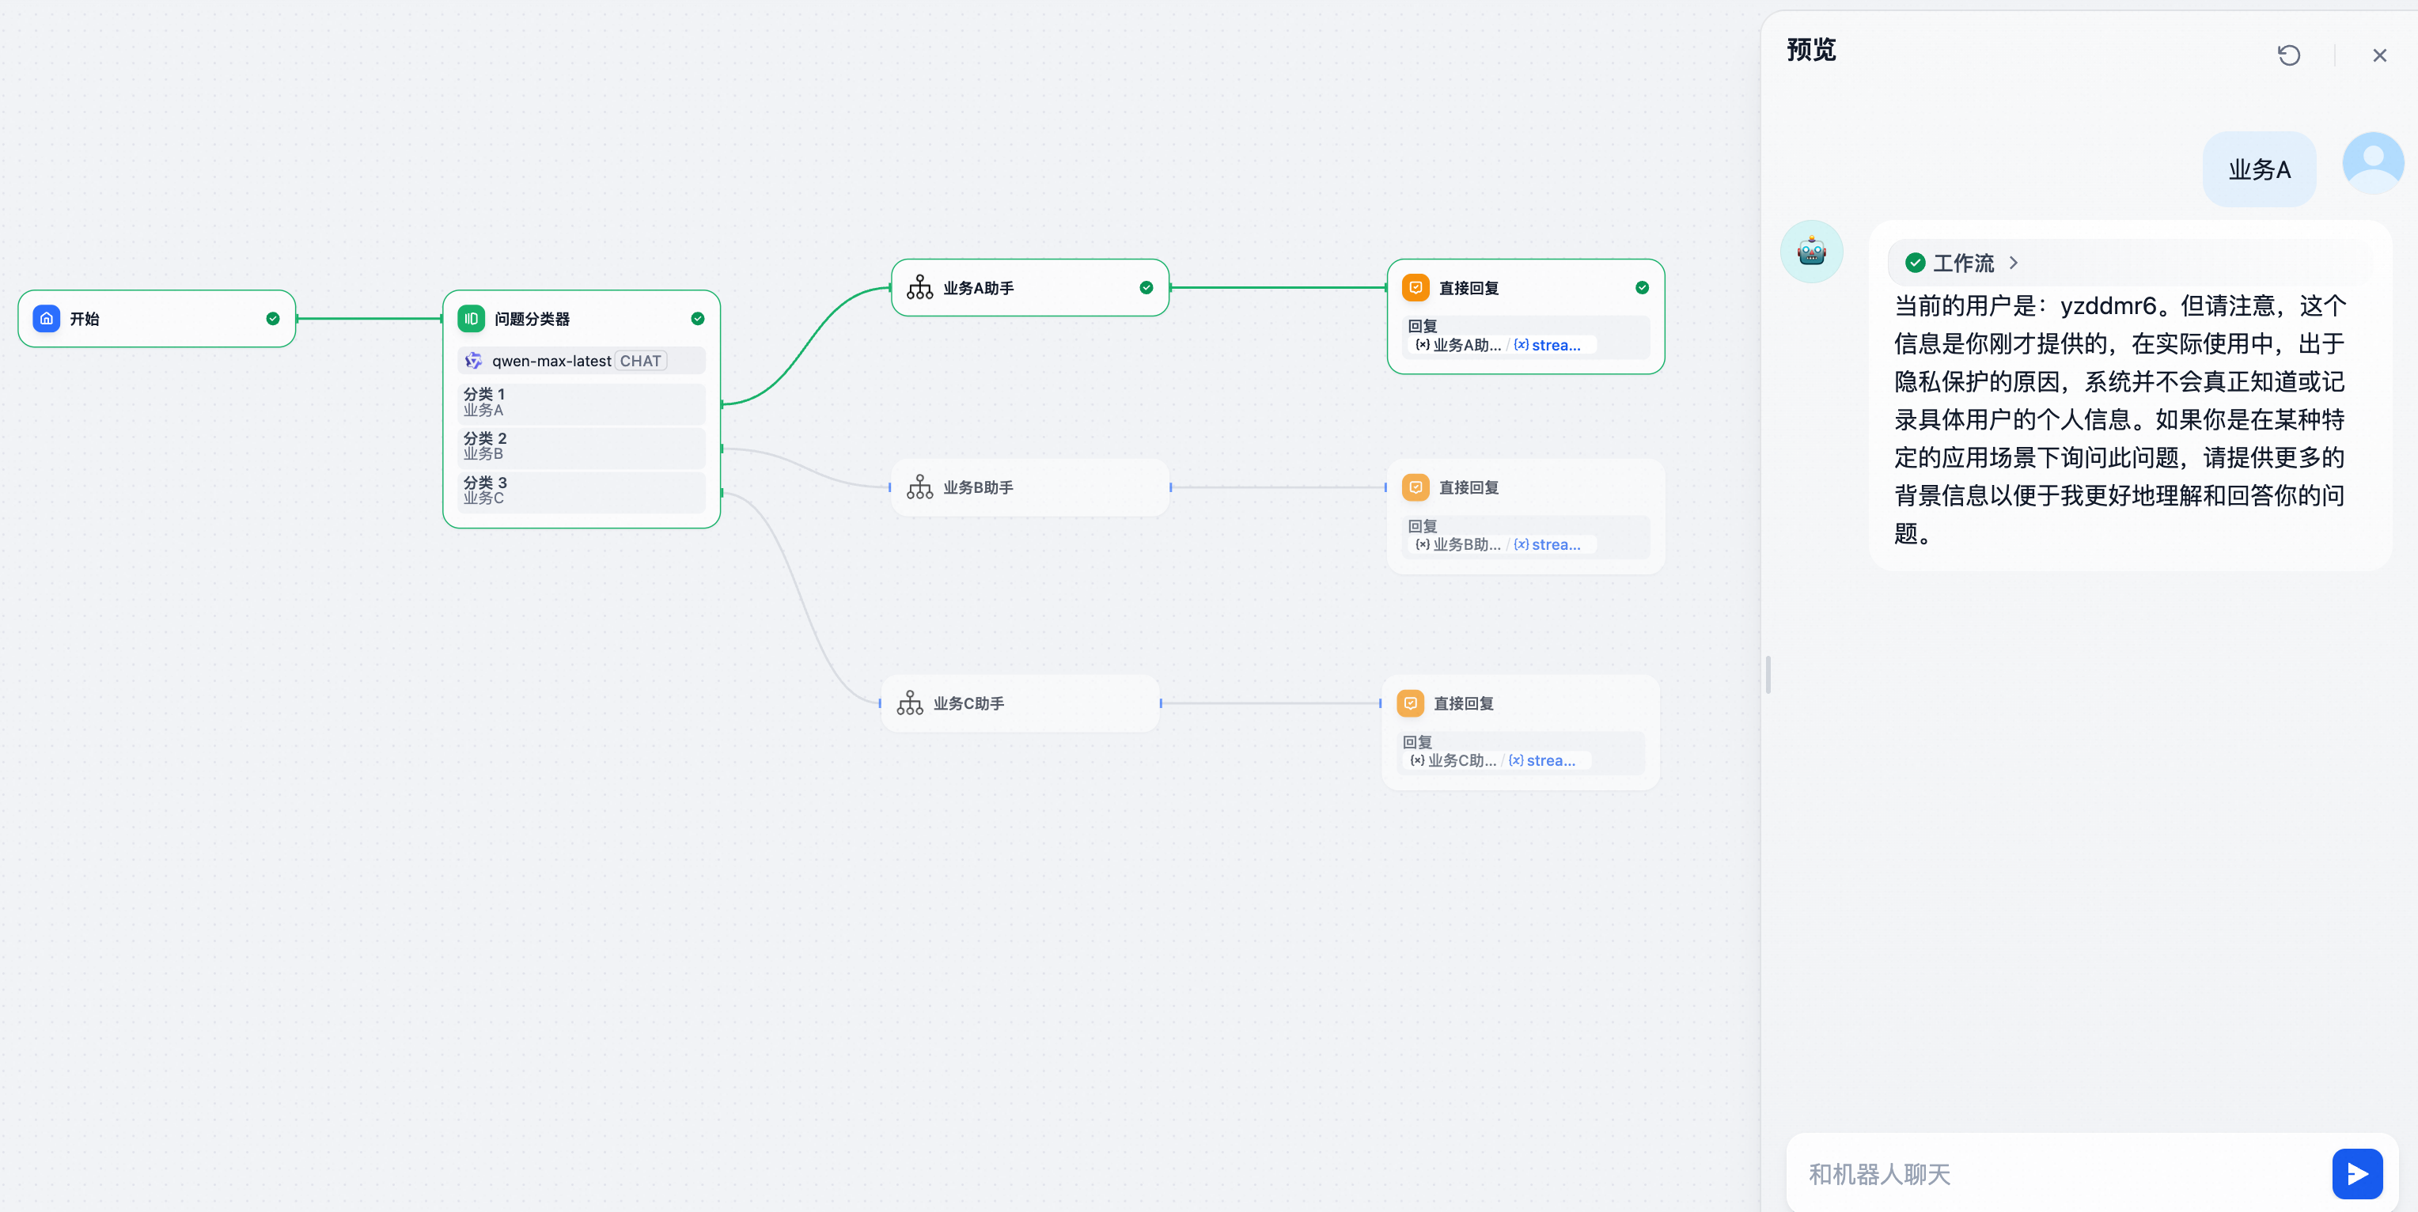This screenshot has height=1212, width=2418.
Task: Click output connector of 开始 node
Action: [x=297, y=319]
